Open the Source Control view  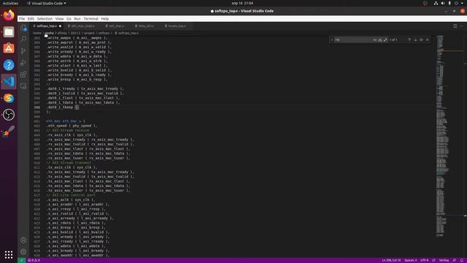tap(23, 50)
